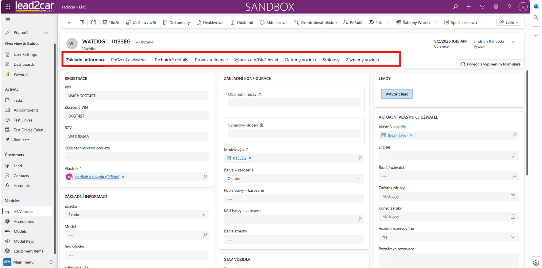Open the advanced filter funnel icon
542x268 pixels.
pos(482,7)
